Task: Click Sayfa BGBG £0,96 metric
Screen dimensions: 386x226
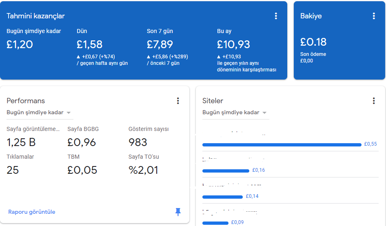Action: (82, 142)
